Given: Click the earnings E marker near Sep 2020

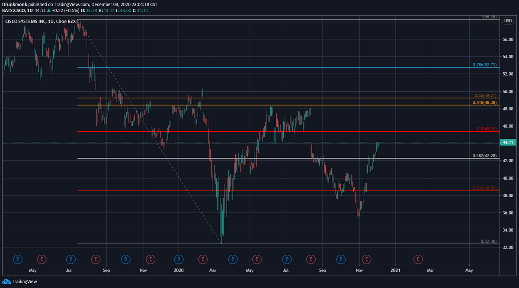Looking at the screenshot, I should pyautogui.click(x=311, y=259).
